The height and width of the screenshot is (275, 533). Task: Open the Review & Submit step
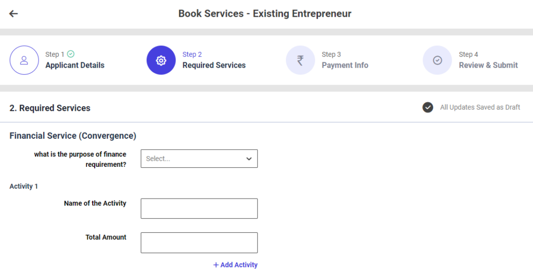tap(488, 66)
